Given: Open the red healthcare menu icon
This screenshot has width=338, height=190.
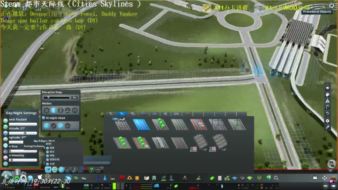Looking at the screenshot, I should [122, 178].
